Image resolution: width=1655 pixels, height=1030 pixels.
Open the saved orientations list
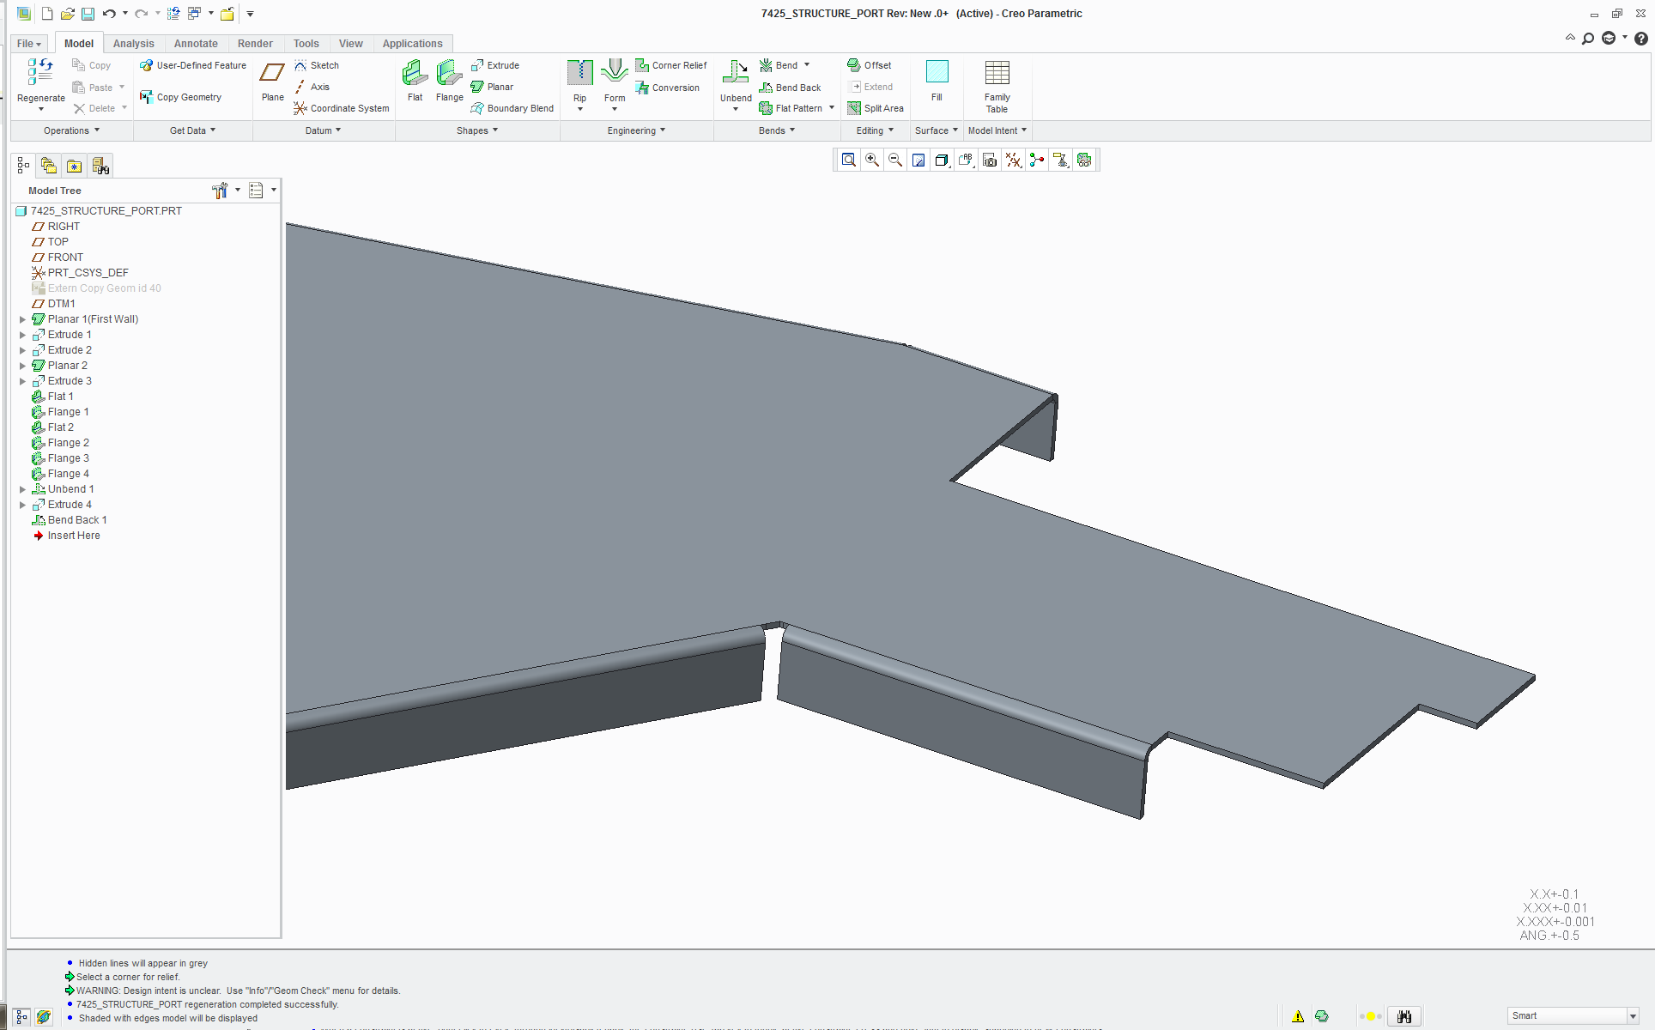[x=966, y=160]
